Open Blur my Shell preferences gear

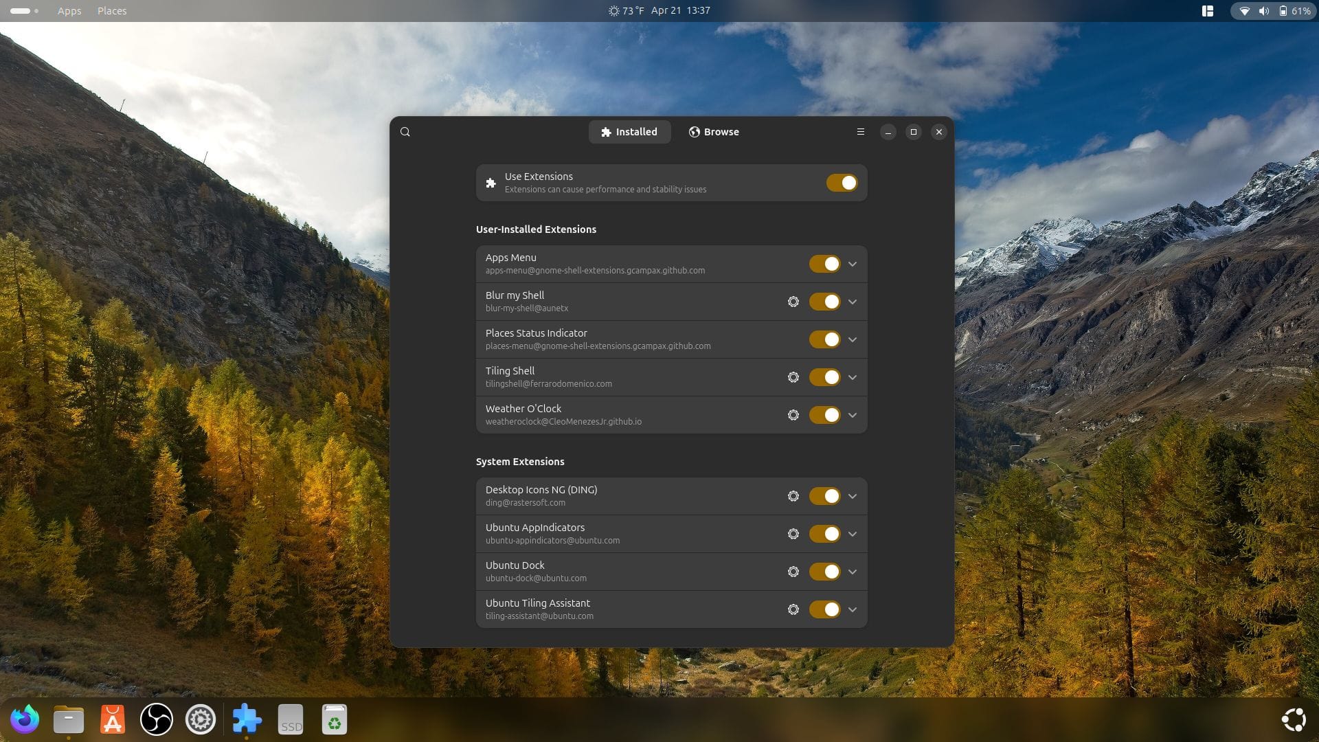(x=793, y=302)
